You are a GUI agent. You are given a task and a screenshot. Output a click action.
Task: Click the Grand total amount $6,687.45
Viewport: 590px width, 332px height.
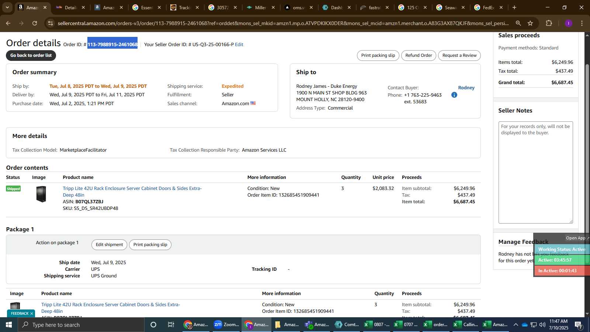point(562,82)
